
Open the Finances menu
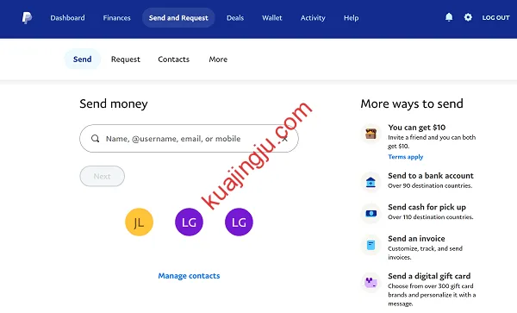click(x=116, y=18)
